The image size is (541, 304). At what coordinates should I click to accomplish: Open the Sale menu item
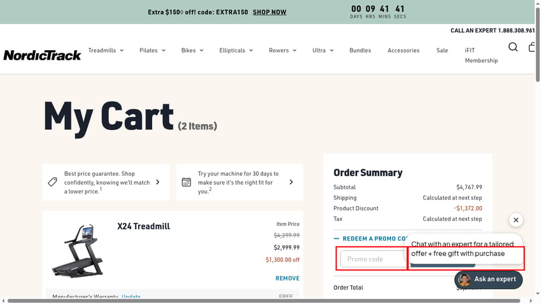coord(442,50)
